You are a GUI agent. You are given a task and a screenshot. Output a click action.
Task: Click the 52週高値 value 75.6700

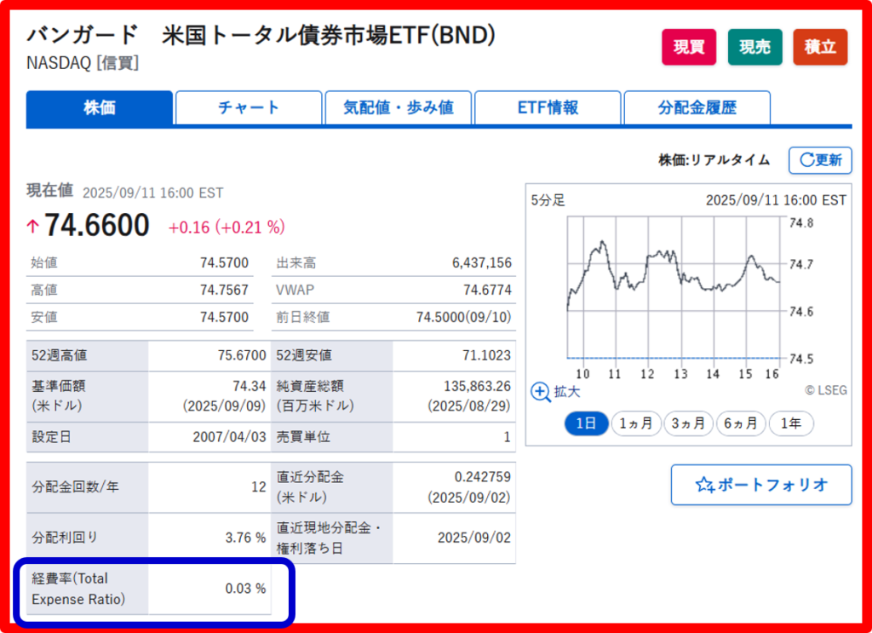click(x=242, y=355)
